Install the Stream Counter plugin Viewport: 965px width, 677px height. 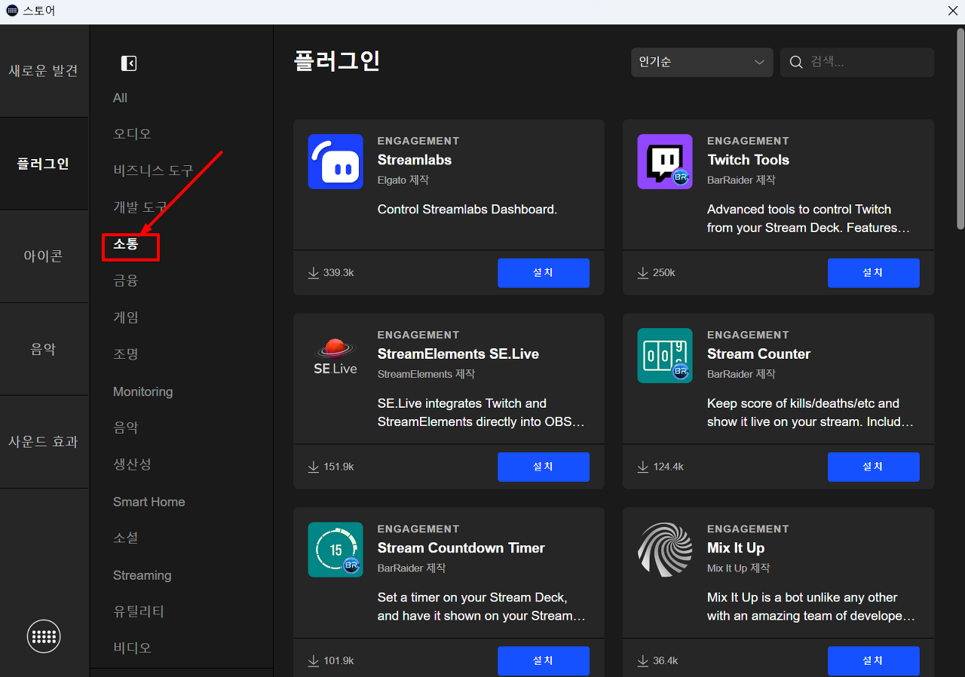tap(873, 467)
